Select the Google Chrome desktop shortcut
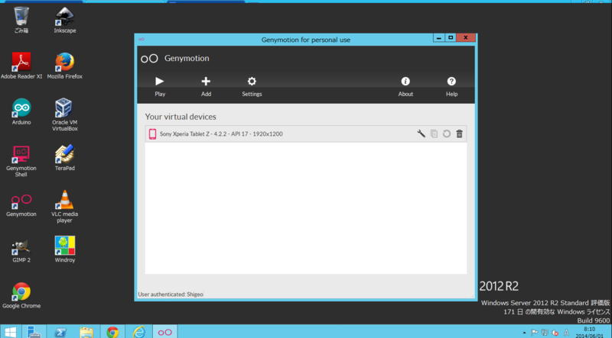The width and height of the screenshot is (612, 338). pyautogui.click(x=21, y=295)
